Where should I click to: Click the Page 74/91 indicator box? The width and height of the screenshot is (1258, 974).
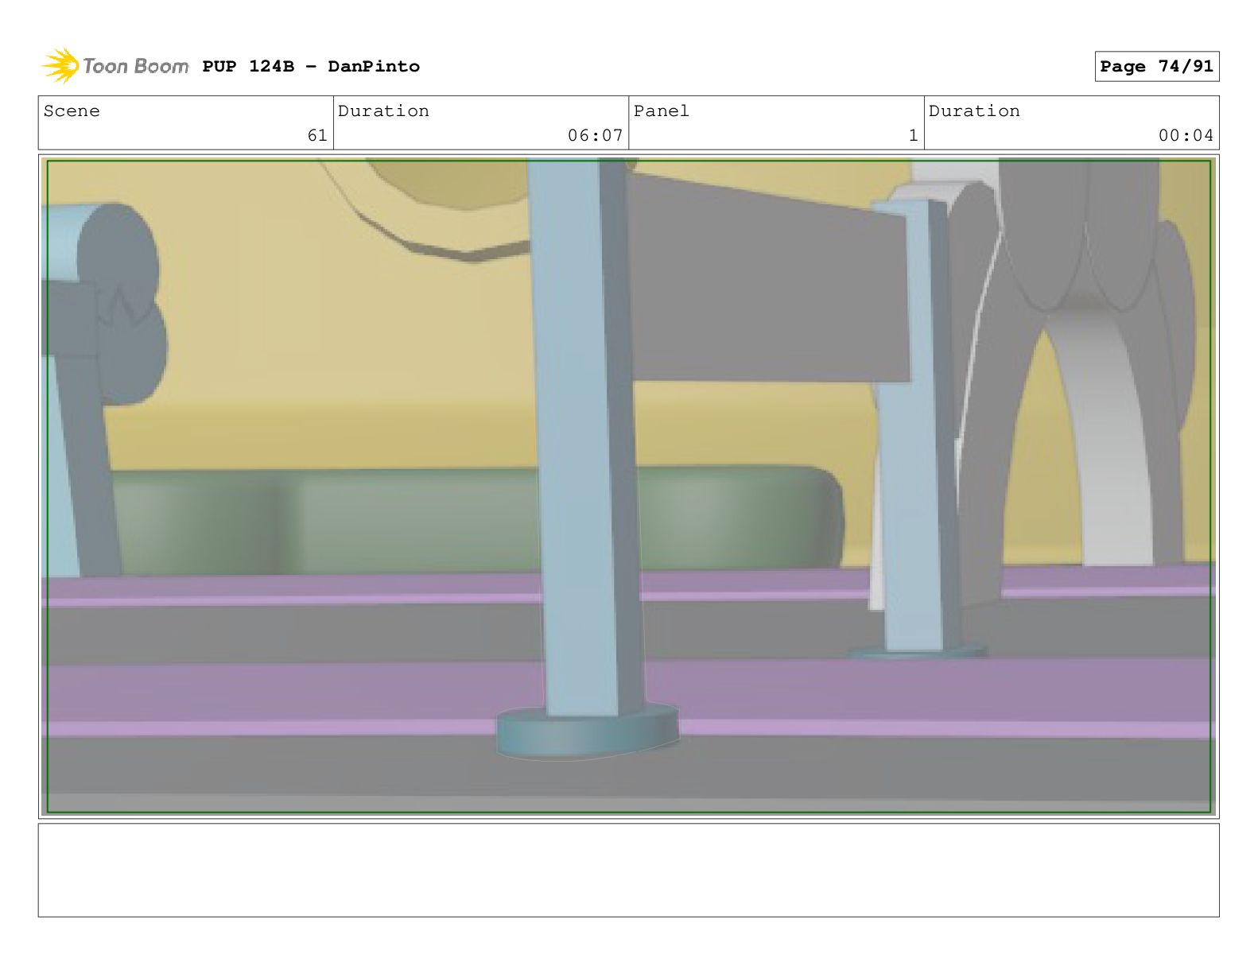(x=1156, y=67)
